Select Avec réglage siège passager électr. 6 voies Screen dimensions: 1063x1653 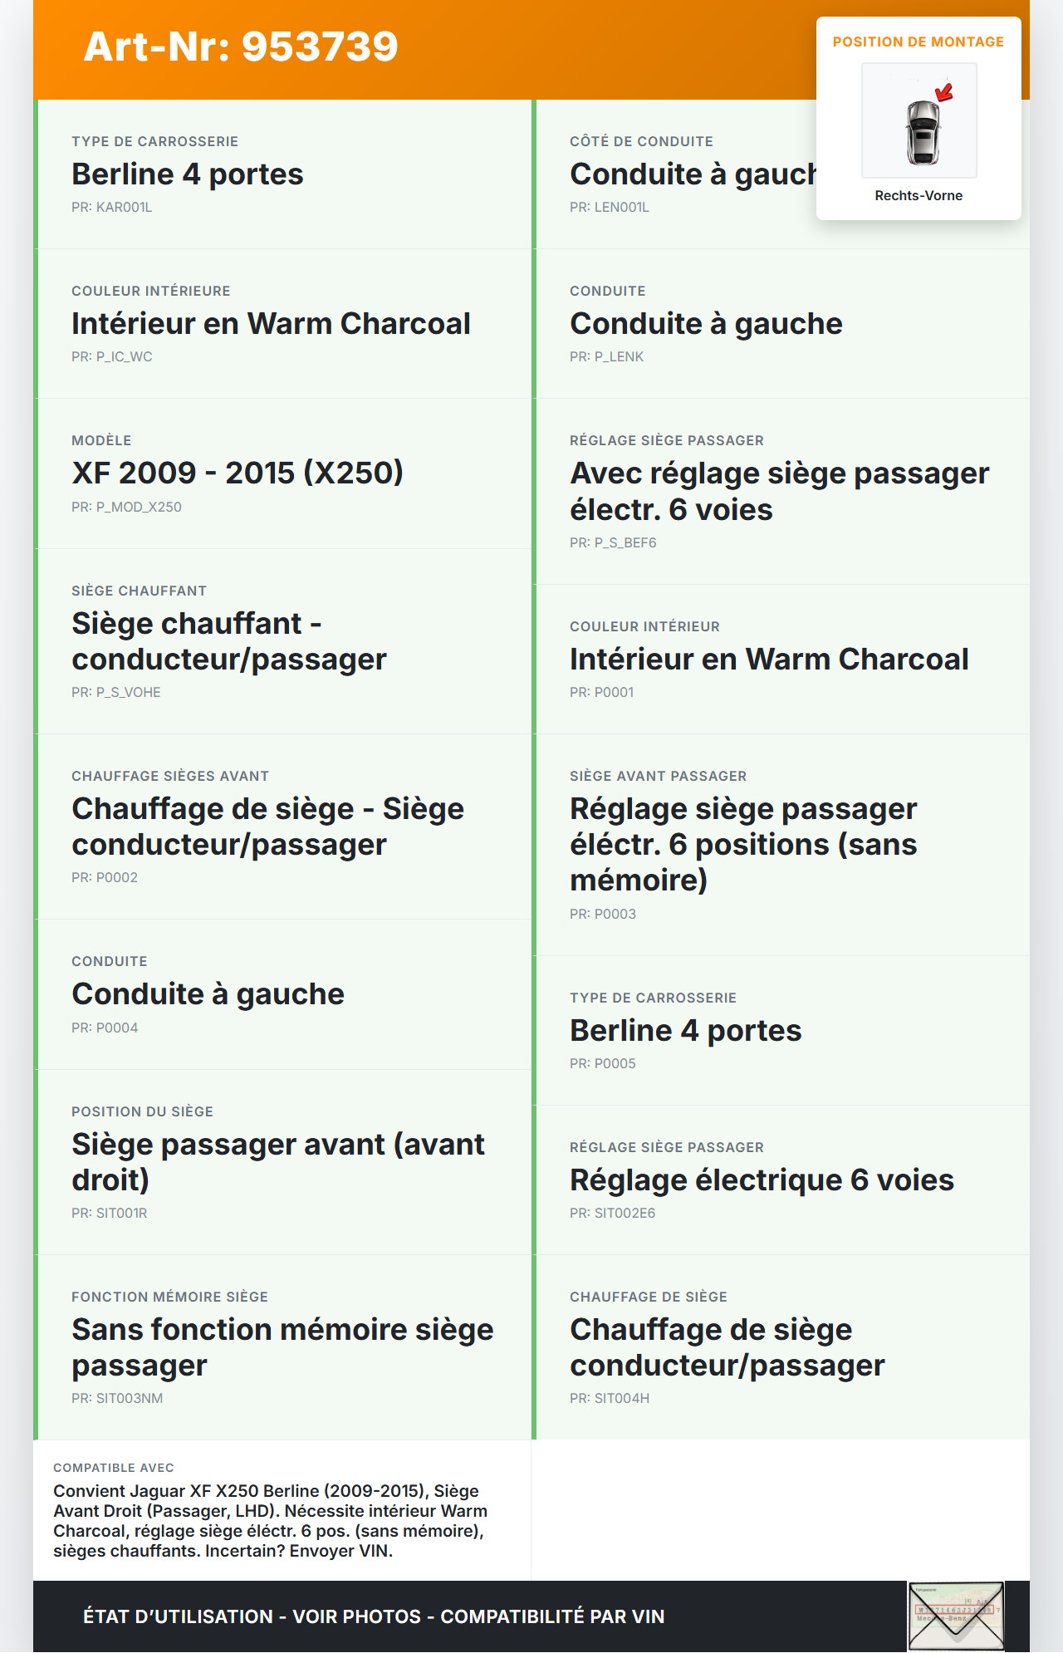click(x=779, y=492)
